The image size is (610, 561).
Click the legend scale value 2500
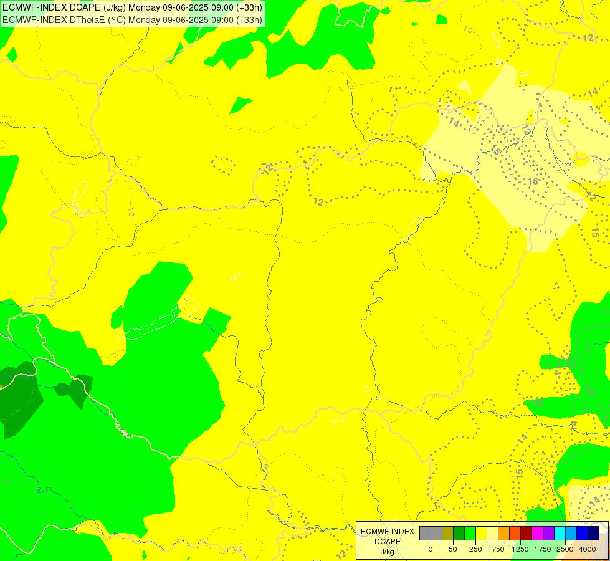pyautogui.click(x=565, y=549)
